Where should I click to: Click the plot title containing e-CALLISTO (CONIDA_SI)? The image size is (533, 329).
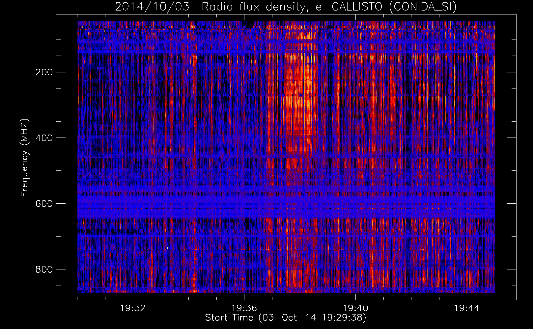(x=286, y=7)
